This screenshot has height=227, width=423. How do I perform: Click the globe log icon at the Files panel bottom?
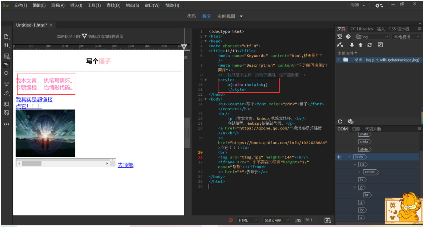[x=350, y=121]
